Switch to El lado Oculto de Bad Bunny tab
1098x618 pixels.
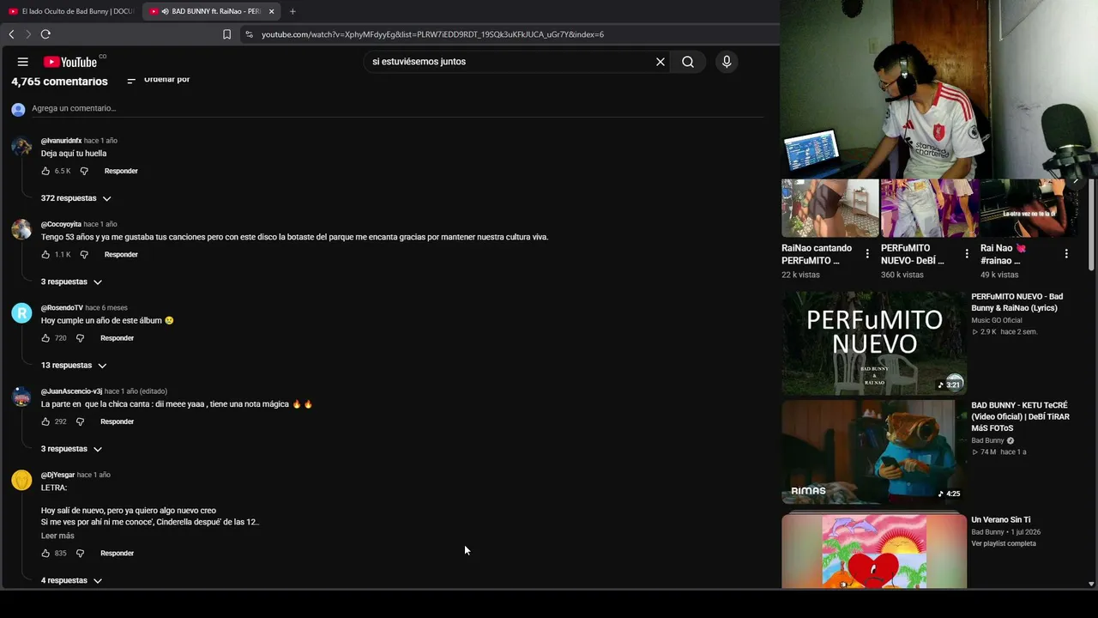point(71,11)
